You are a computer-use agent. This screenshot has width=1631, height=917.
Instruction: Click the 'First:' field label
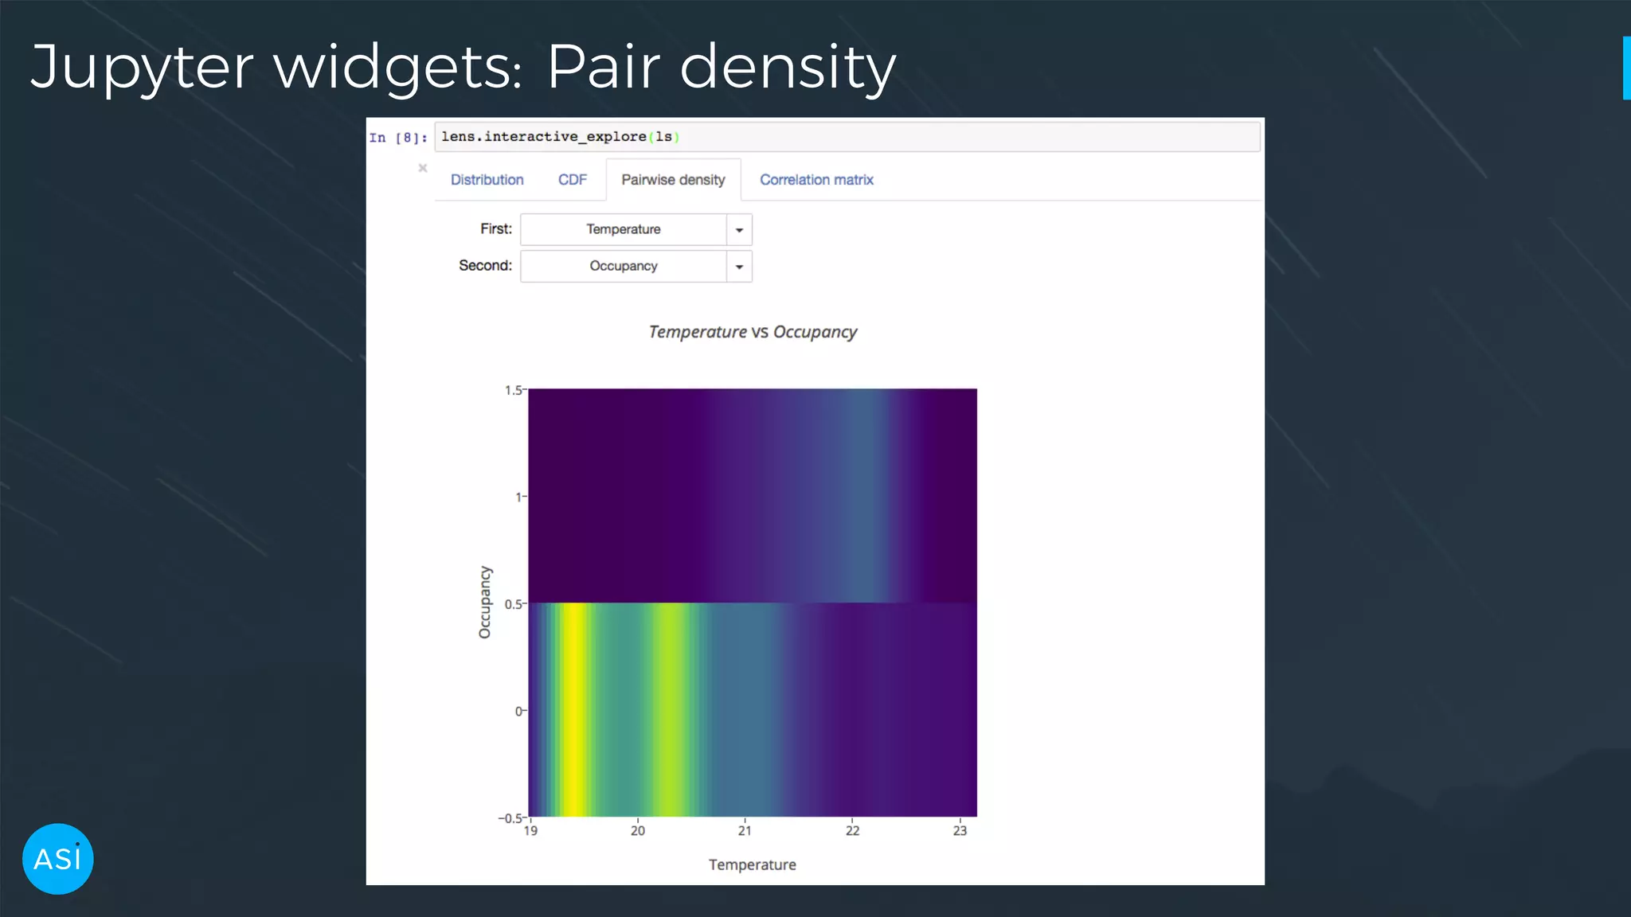[x=496, y=229]
